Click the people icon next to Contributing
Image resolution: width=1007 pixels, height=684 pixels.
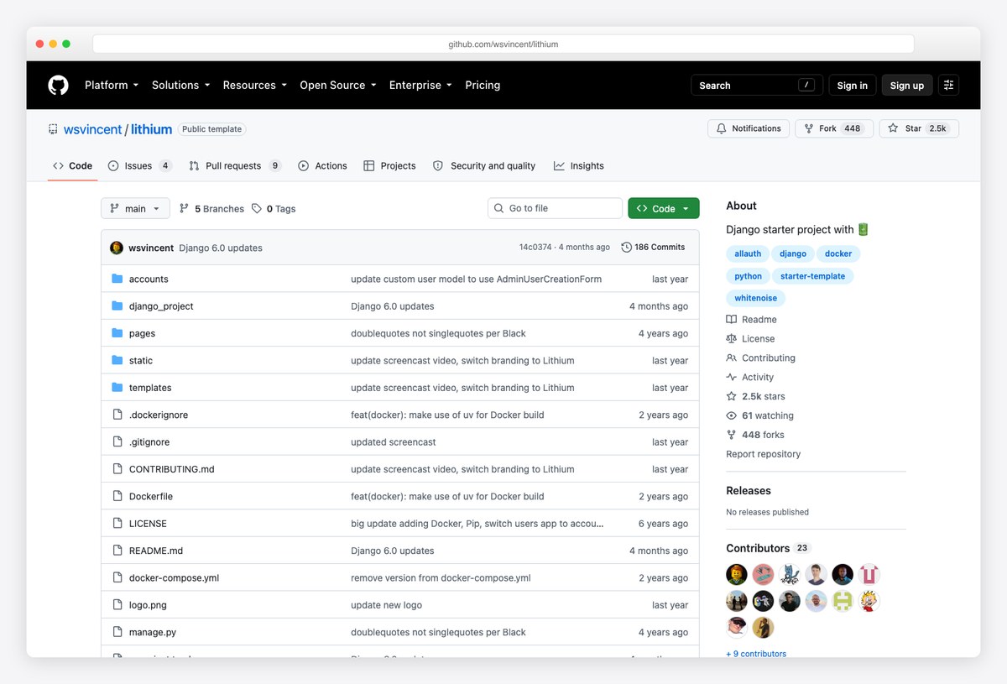[x=732, y=358]
